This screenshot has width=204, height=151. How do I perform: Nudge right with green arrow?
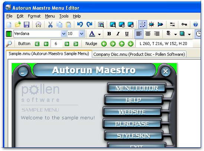(x=113, y=44)
